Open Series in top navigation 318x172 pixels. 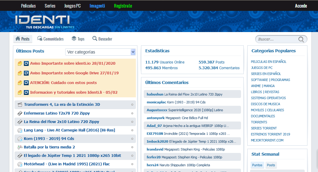[x=50, y=6]
